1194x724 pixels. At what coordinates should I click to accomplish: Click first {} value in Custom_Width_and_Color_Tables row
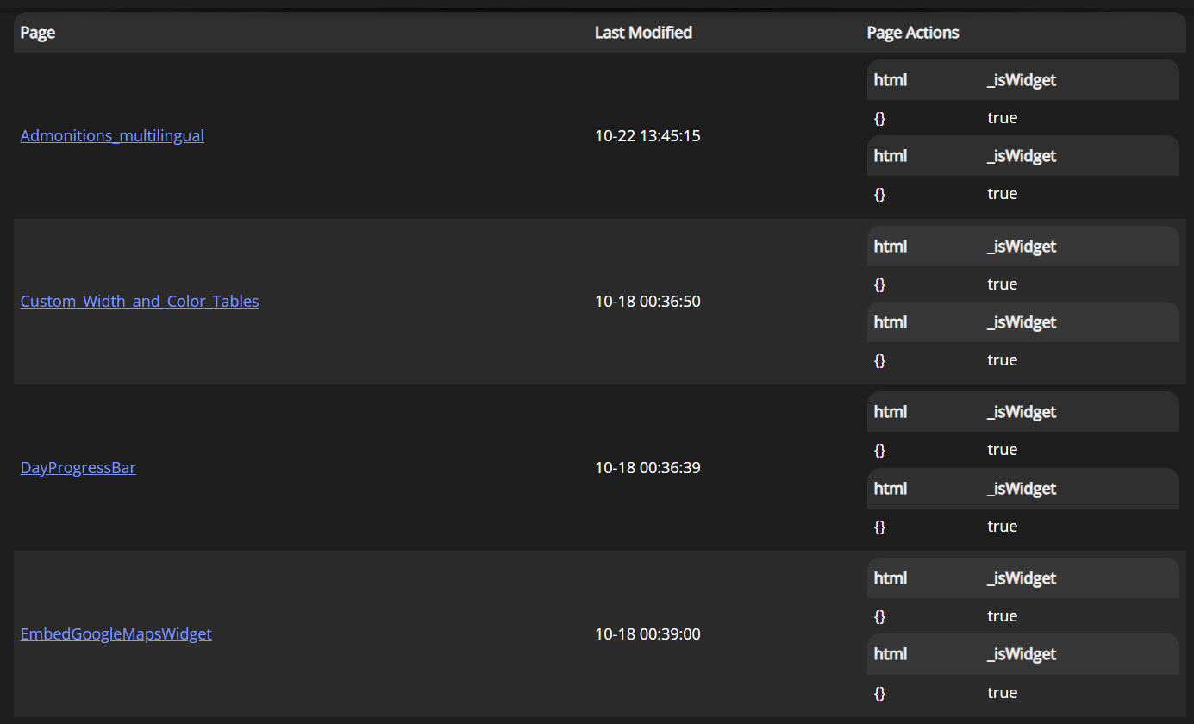(880, 284)
